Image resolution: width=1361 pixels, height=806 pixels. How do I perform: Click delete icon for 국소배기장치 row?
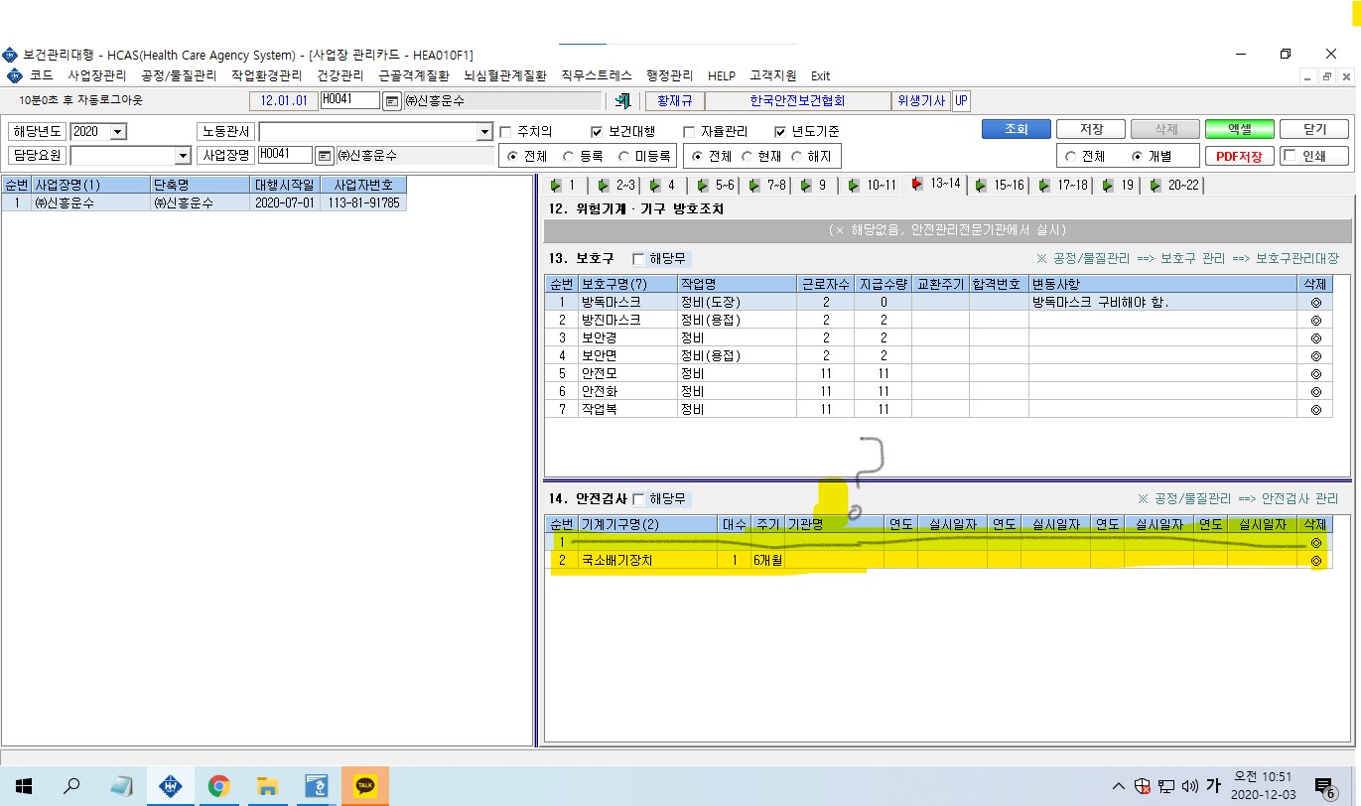(x=1316, y=561)
